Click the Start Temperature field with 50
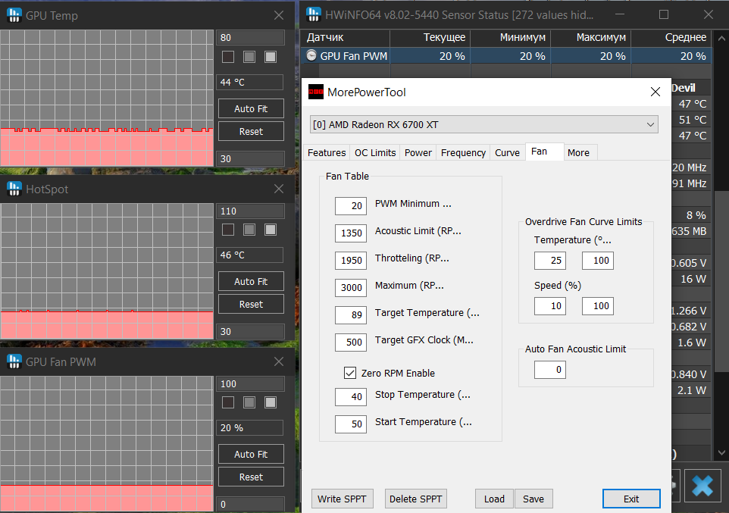 pos(351,424)
